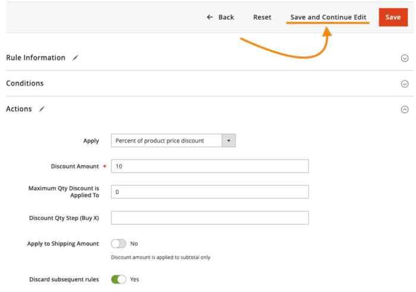Screen dimensions: 416x292
Task: Expand the Conditions section chevron
Action: (405, 84)
